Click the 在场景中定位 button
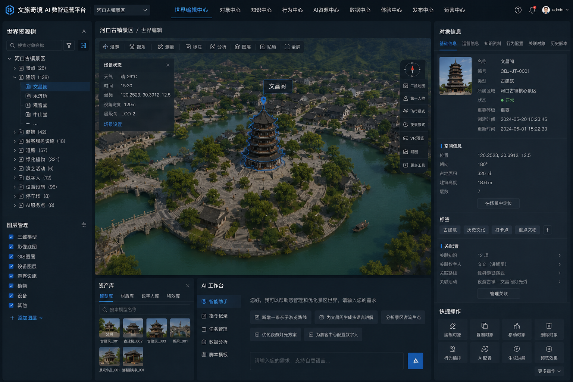573x382 pixels. pos(498,203)
